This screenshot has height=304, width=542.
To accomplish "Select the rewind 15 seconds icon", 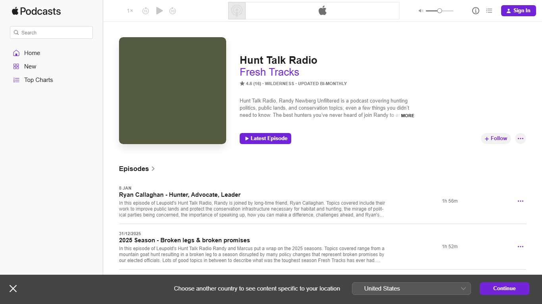I will (x=146, y=11).
